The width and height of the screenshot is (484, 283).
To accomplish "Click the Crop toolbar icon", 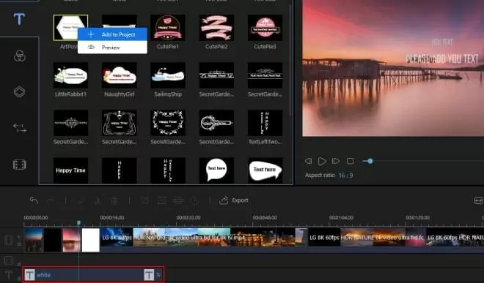I will (x=144, y=200).
